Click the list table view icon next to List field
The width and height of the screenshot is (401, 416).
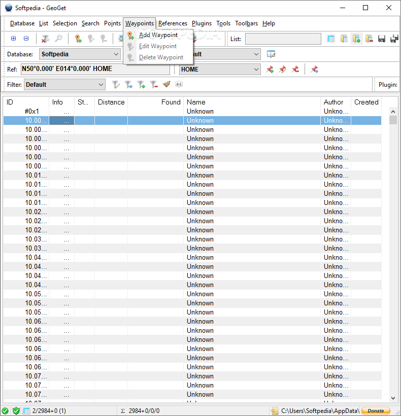[331, 39]
